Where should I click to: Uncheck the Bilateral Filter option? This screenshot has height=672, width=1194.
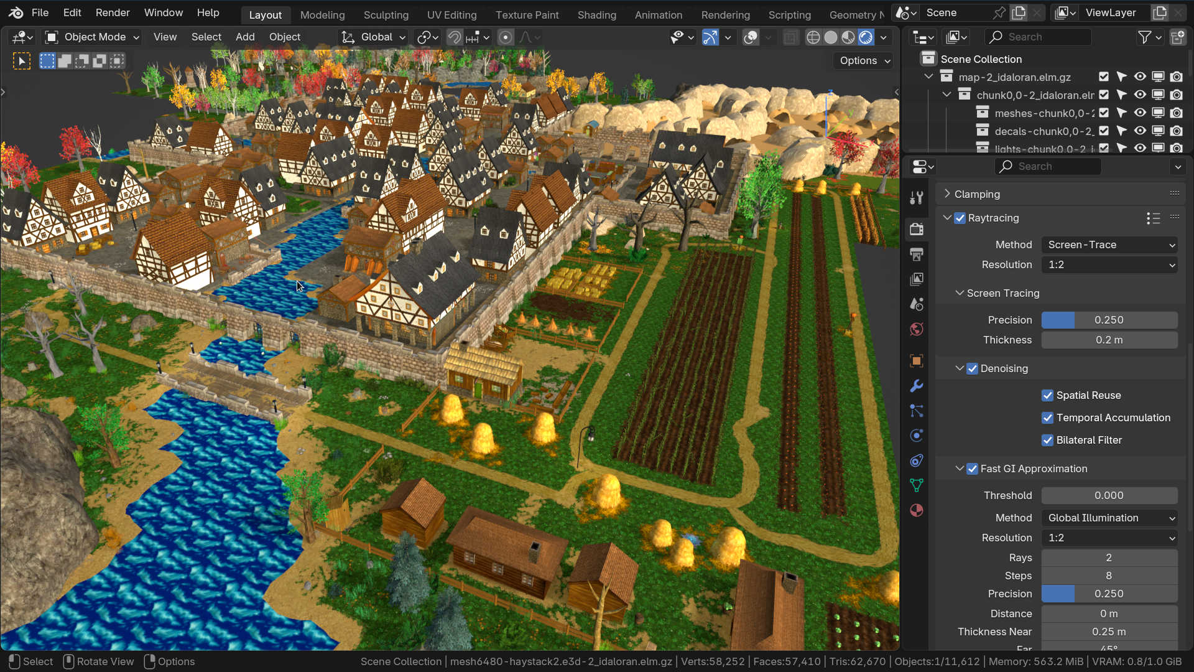1048,440
